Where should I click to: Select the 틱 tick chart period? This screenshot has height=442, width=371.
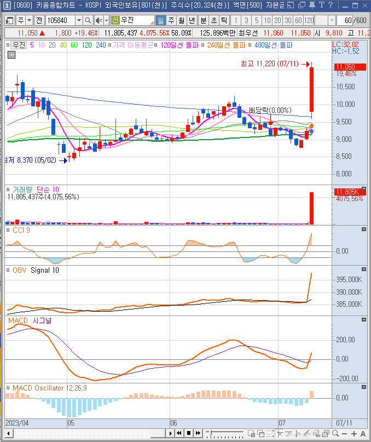224,20
